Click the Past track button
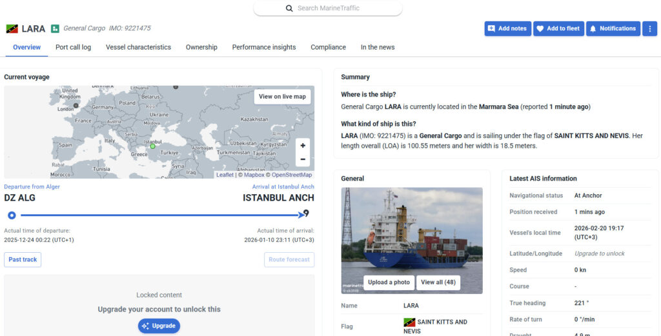This screenshot has height=336, width=661. pyautogui.click(x=23, y=259)
